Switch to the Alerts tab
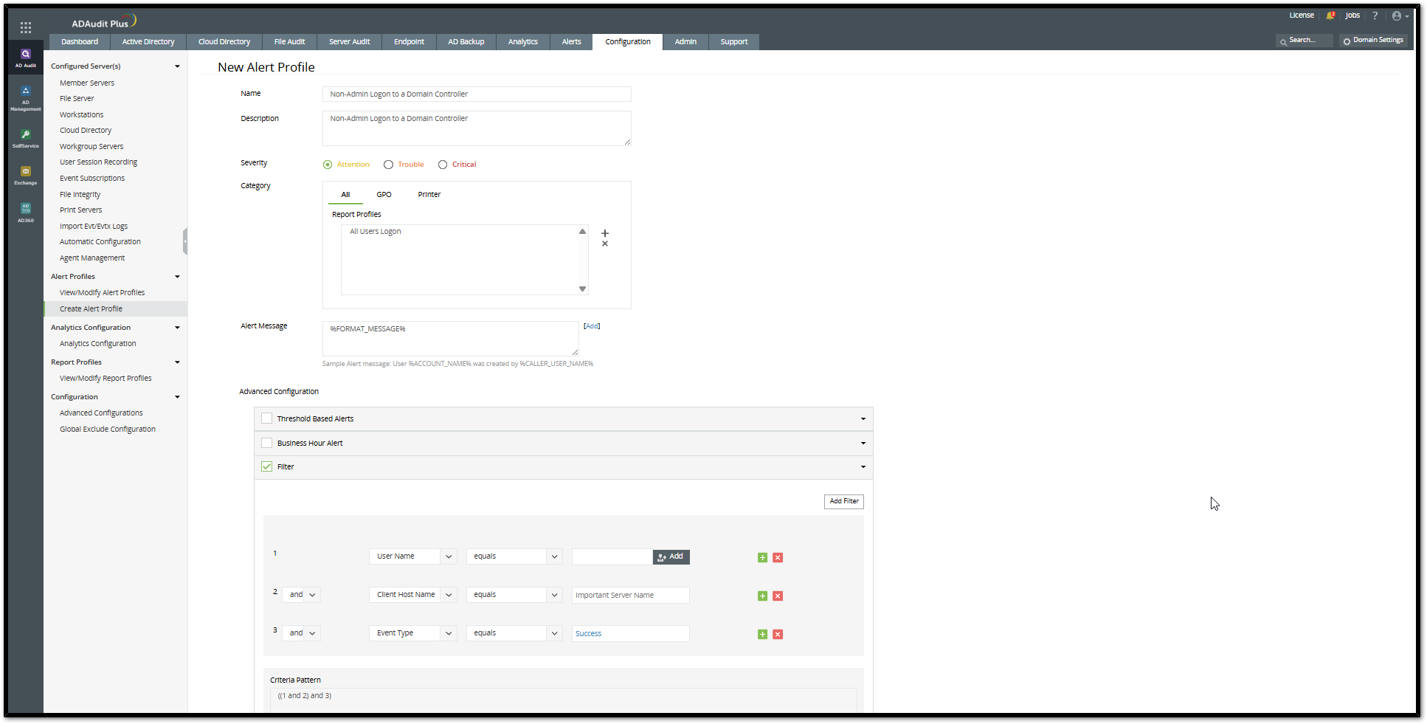1427x724 pixels. [571, 42]
